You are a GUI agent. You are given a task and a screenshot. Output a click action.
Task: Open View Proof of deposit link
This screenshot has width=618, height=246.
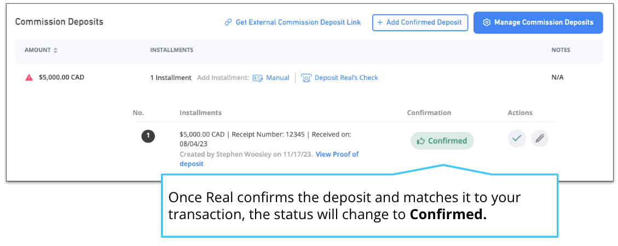[269, 159]
